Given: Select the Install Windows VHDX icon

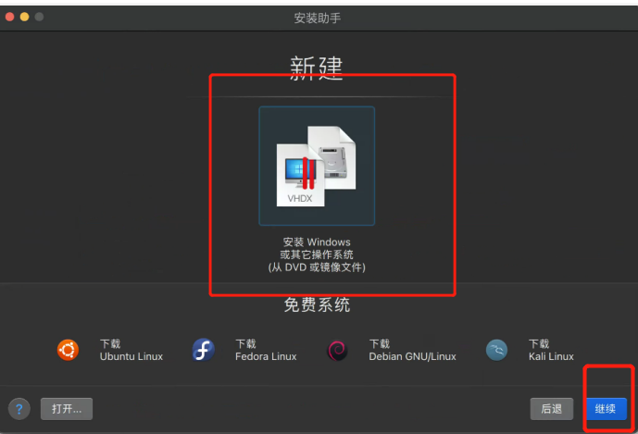Looking at the screenshot, I should coord(317,166).
